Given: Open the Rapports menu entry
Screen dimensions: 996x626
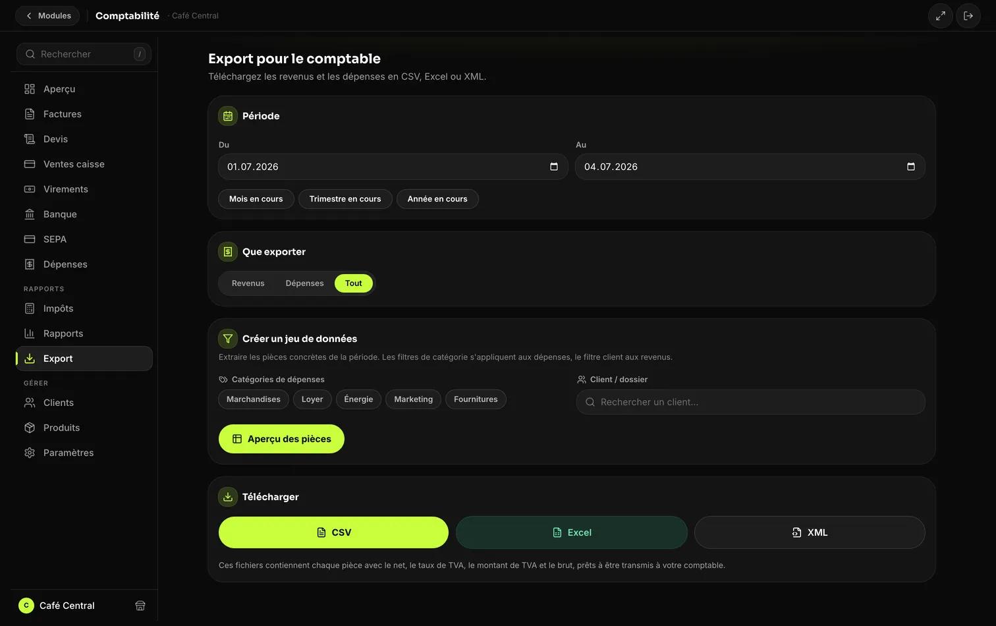Looking at the screenshot, I should [x=84, y=333].
